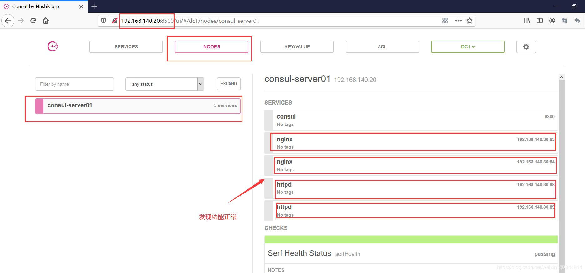Restore down the browser window
This screenshot has width=585, height=273.
point(574,6)
